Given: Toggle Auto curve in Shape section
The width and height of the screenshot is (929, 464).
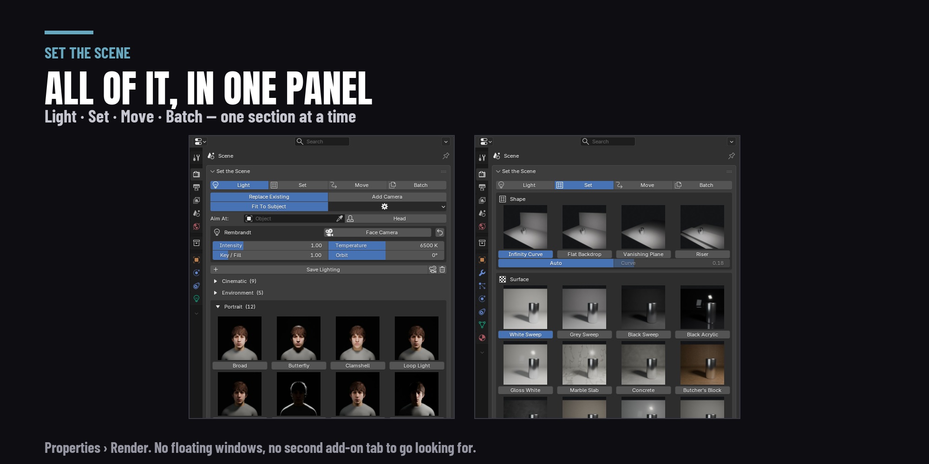Looking at the screenshot, I should pyautogui.click(x=556, y=263).
